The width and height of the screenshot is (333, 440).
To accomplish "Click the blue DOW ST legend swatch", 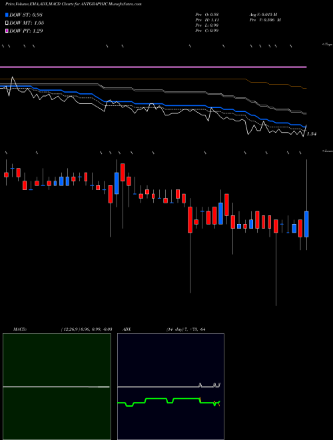I will coord(7,15).
